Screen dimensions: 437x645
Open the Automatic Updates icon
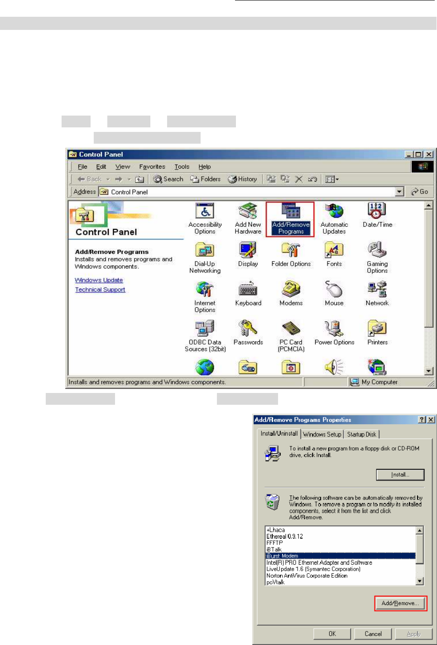click(x=334, y=219)
